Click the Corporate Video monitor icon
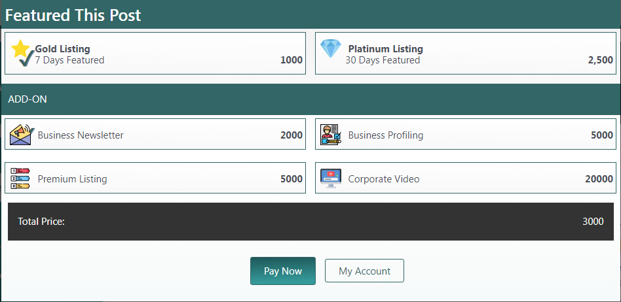Image resolution: width=621 pixels, height=302 pixels. tap(331, 178)
